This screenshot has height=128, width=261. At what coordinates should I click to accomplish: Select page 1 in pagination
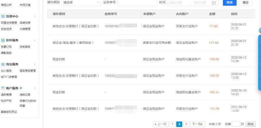click(x=173, y=124)
